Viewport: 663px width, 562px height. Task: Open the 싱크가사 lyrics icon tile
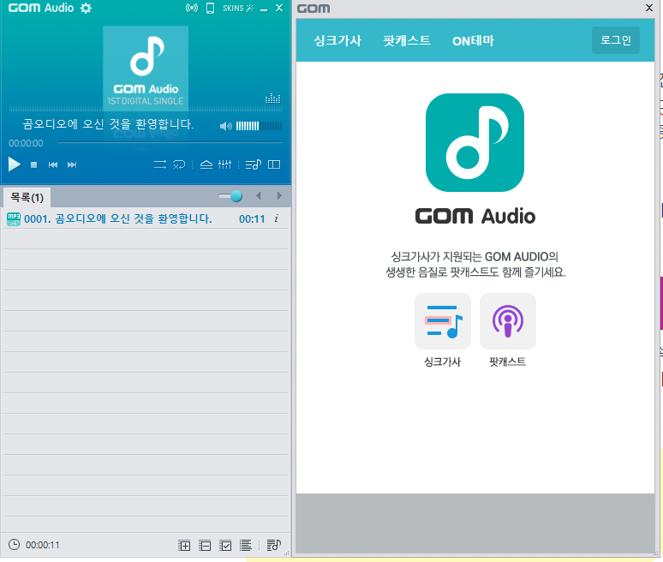tap(443, 321)
